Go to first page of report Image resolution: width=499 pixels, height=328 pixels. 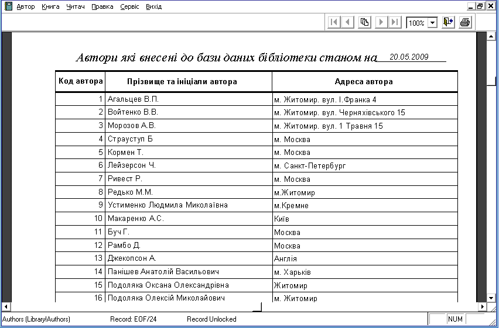pos(334,22)
